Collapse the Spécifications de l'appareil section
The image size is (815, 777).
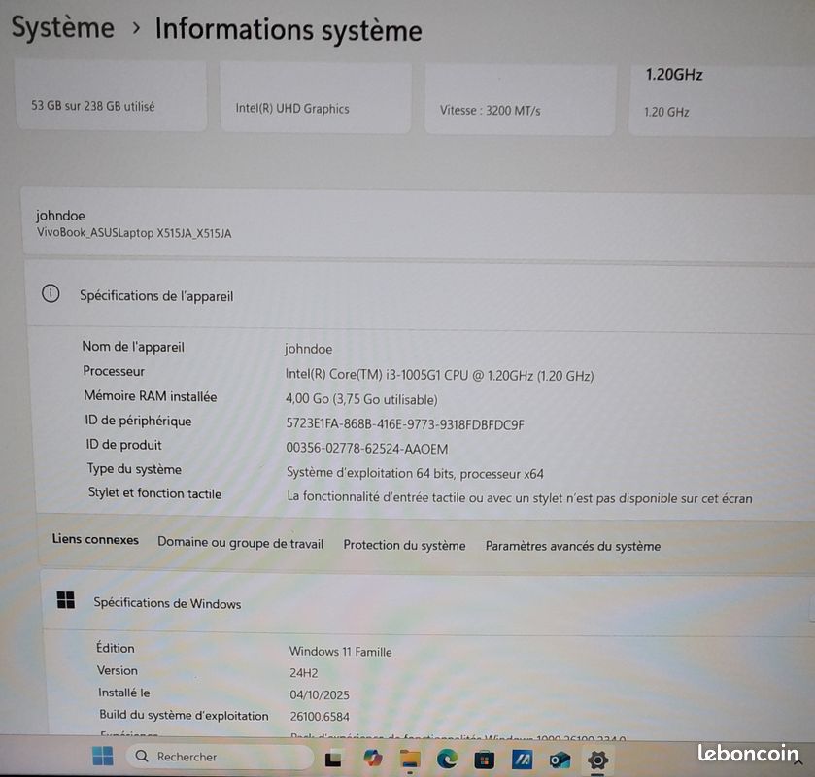click(x=420, y=296)
